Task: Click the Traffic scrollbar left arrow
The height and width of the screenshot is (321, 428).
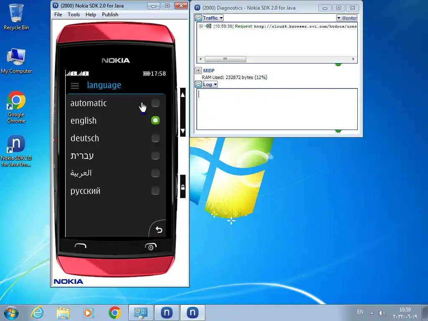Action: tap(201, 59)
